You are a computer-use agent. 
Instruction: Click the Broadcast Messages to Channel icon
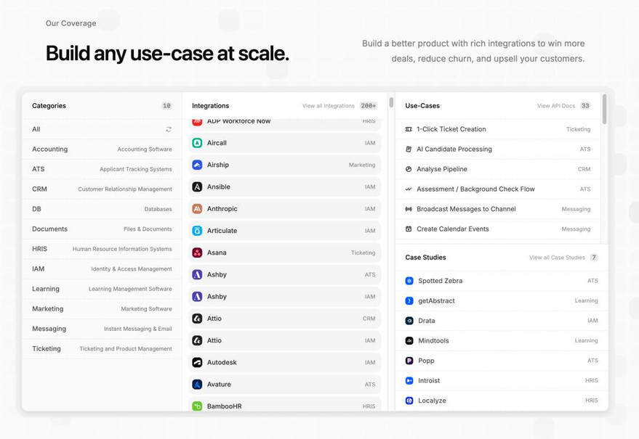click(409, 209)
